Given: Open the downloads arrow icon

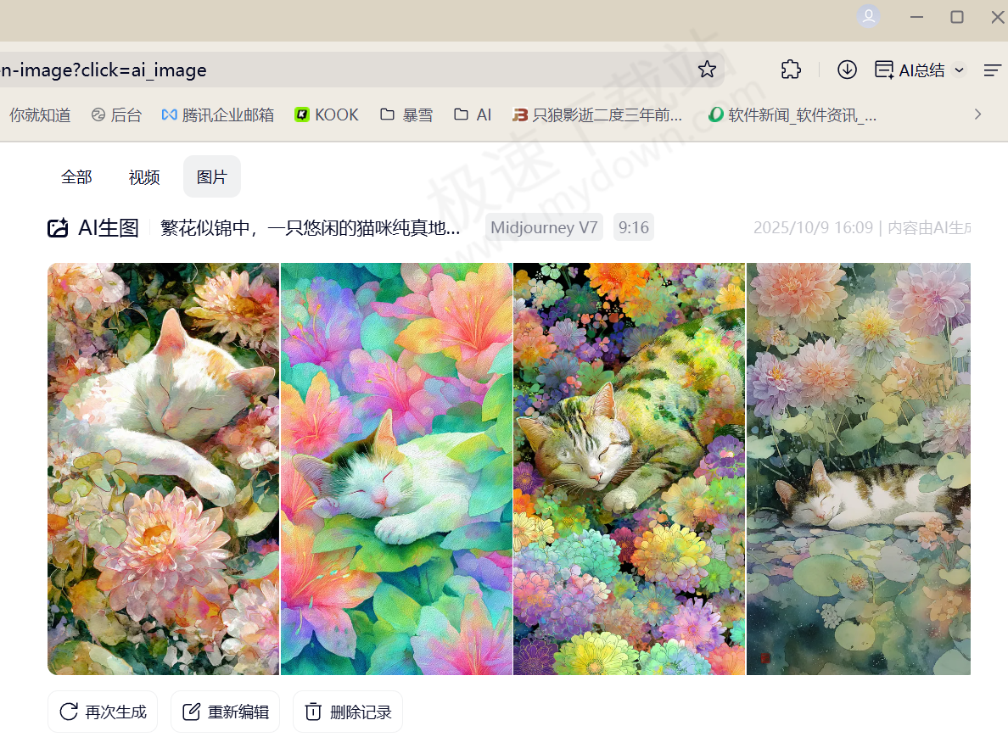Looking at the screenshot, I should click(x=847, y=70).
